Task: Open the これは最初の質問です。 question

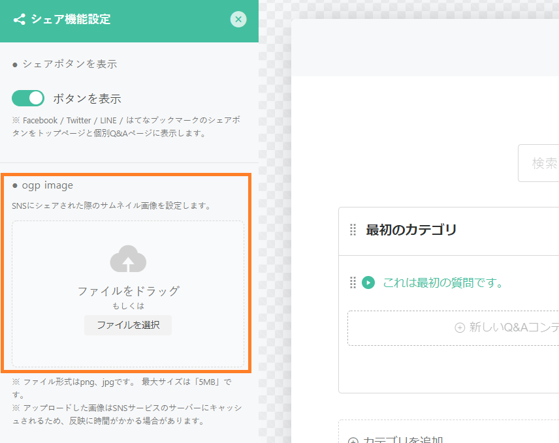Action: point(443,283)
